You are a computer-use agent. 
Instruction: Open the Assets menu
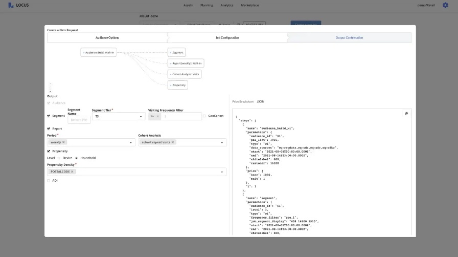pos(188,5)
